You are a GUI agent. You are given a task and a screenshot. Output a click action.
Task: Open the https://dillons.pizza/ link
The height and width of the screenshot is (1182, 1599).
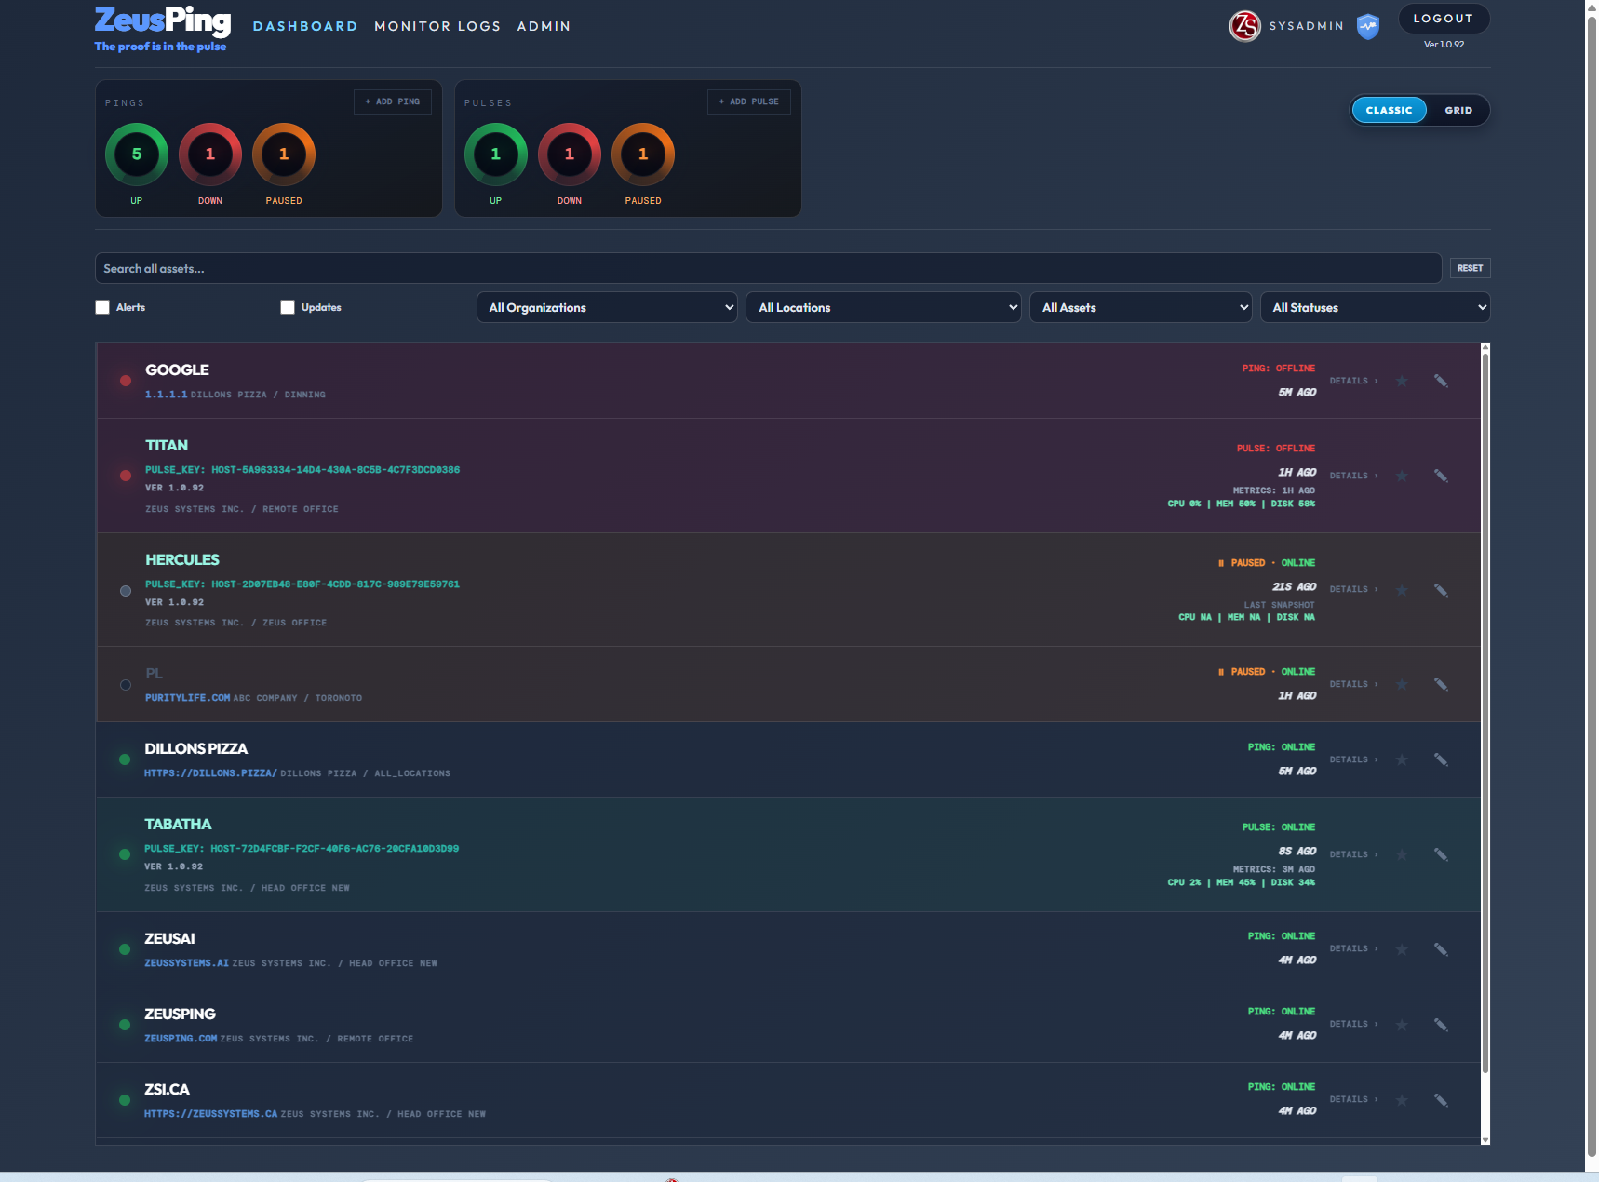210,773
